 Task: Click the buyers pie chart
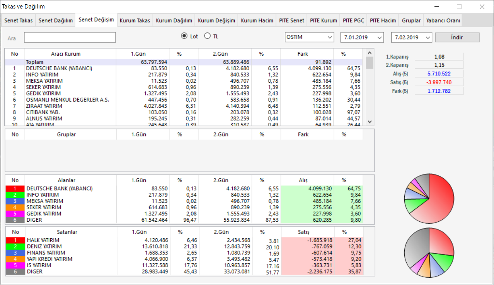coord(429,198)
